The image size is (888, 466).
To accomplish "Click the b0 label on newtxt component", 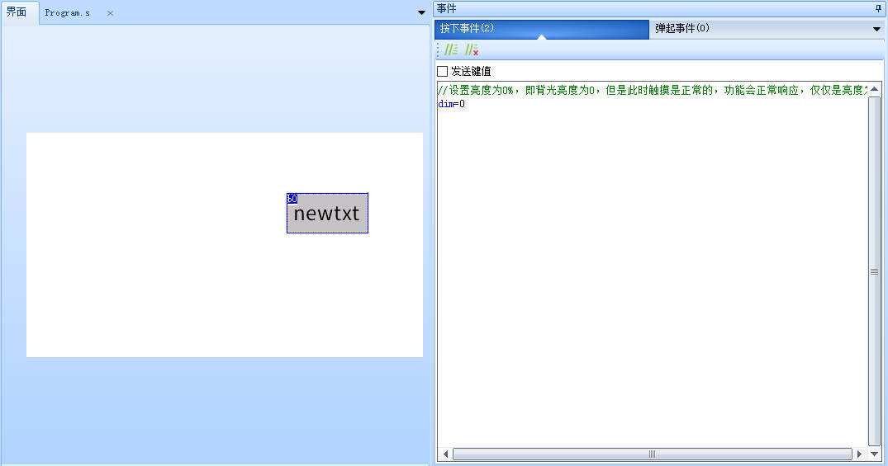I will tap(292, 199).
